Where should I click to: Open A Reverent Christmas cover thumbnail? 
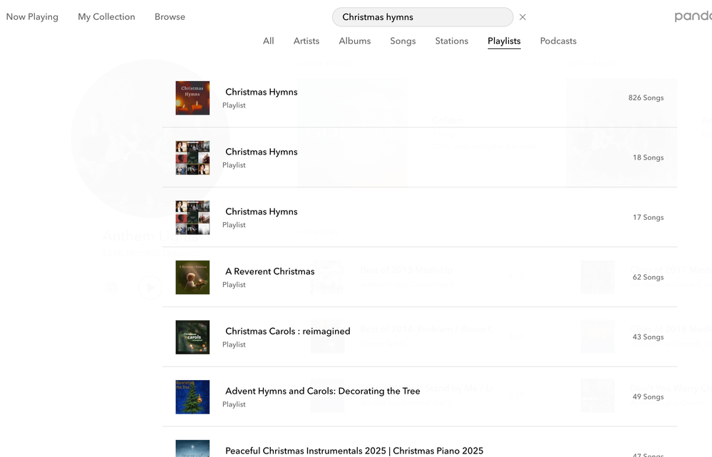(x=192, y=277)
